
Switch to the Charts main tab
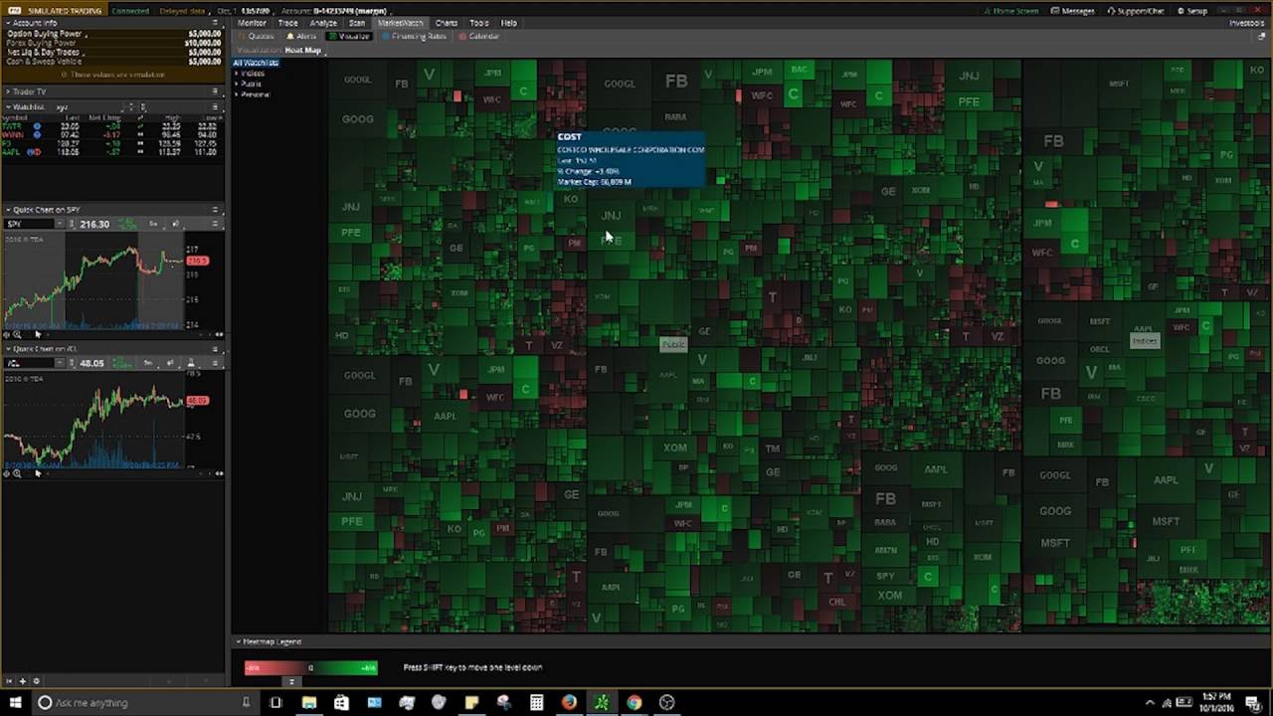click(x=446, y=23)
